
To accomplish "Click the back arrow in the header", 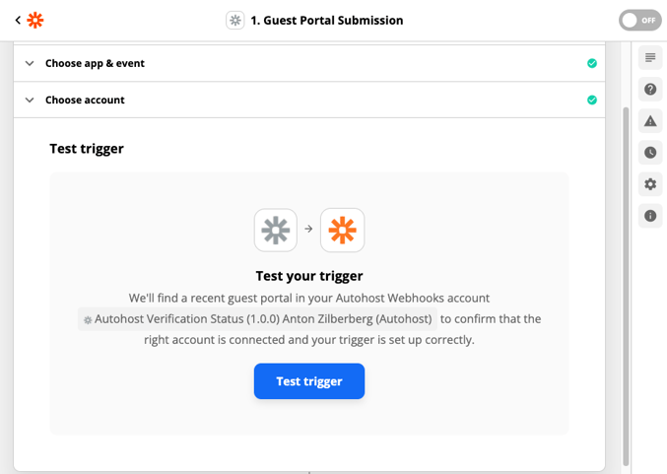I will pyautogui.click(x=18, y=20).
